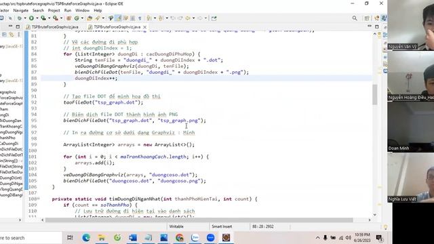Click the Forward navigation arrow
434x244 pixels.
(199, 18)
